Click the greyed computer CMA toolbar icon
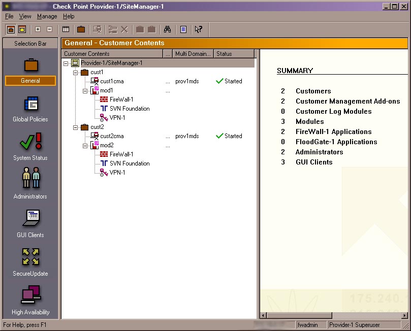Screen dimensions: 411x331 (x=97, y=29)
